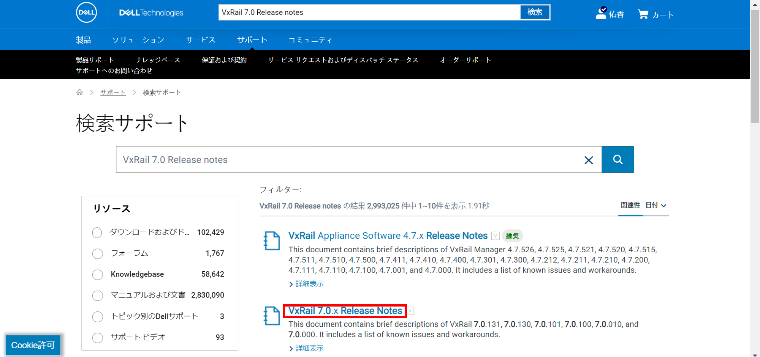Open サポートへのお問い合わせ link

[114, 71]
